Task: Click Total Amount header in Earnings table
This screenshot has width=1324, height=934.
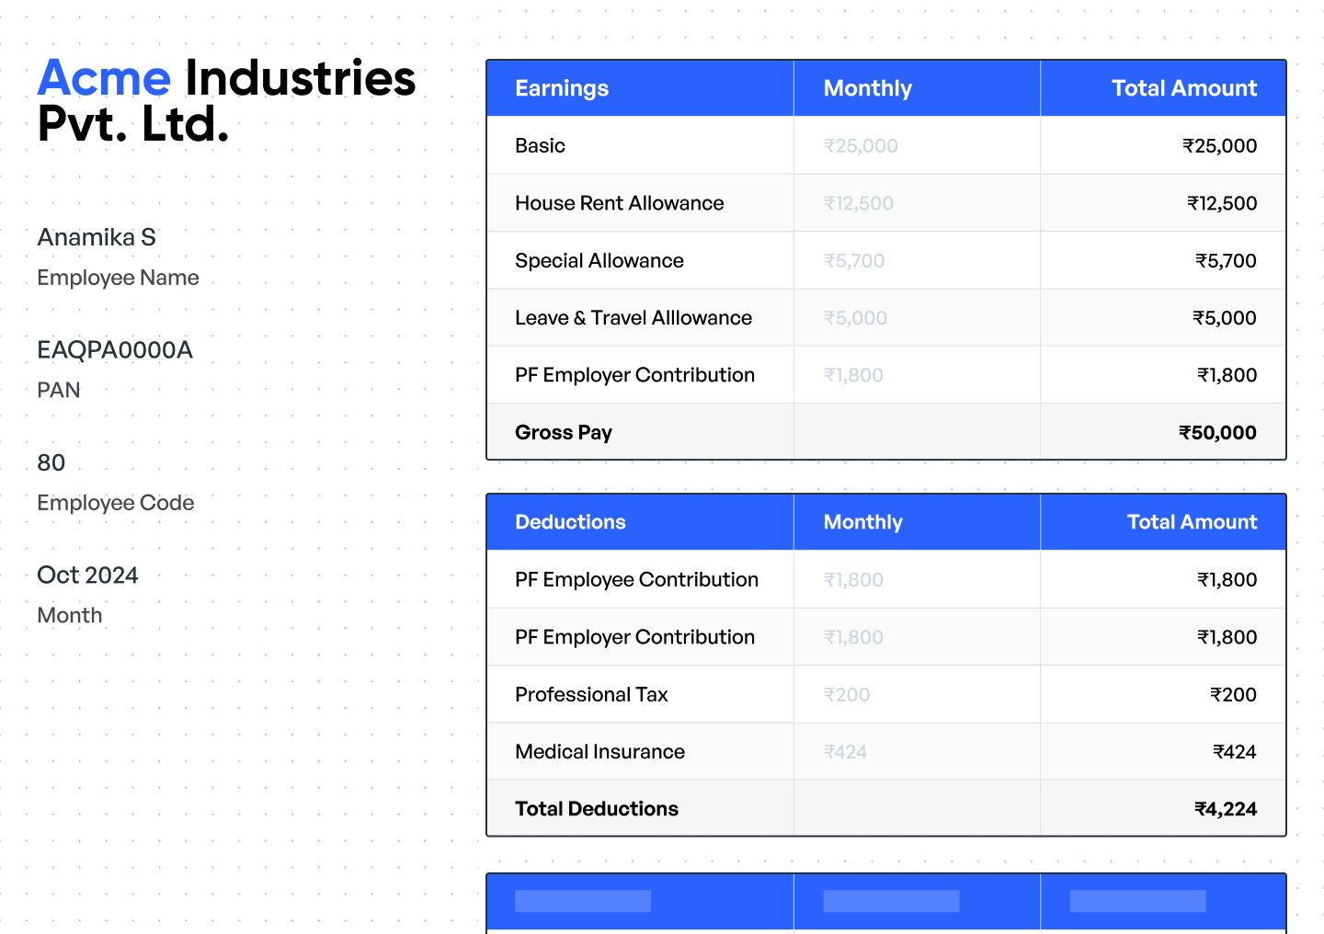Action: pos(1183,88)
